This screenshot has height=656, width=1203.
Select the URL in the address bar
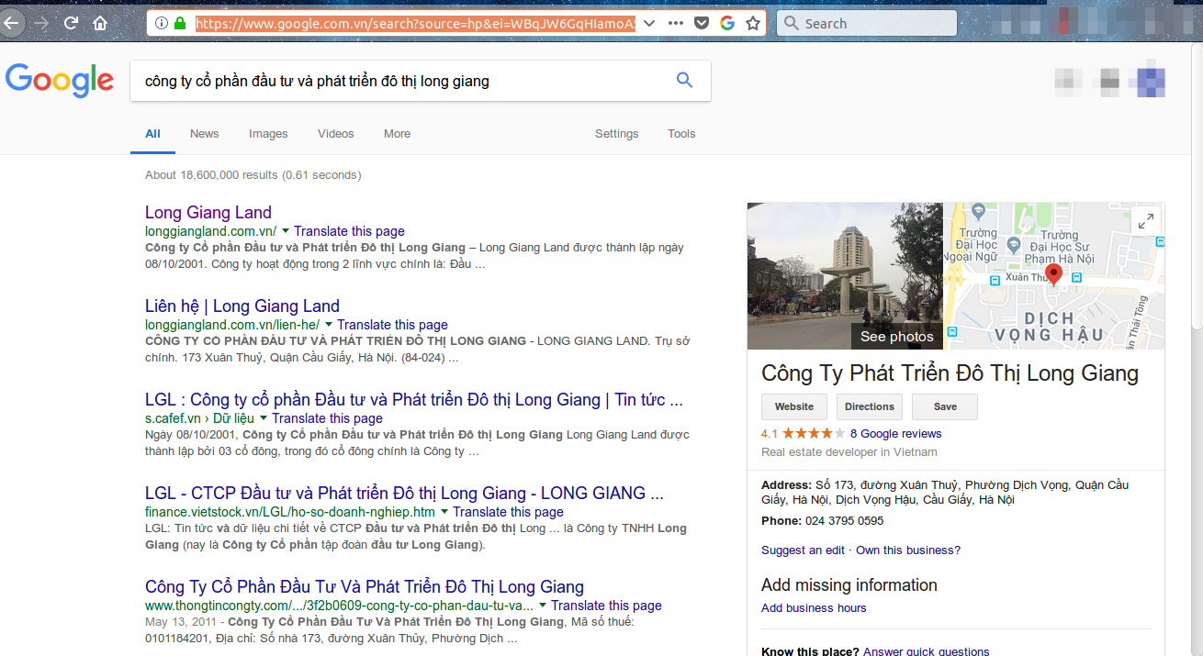[415, 23]
